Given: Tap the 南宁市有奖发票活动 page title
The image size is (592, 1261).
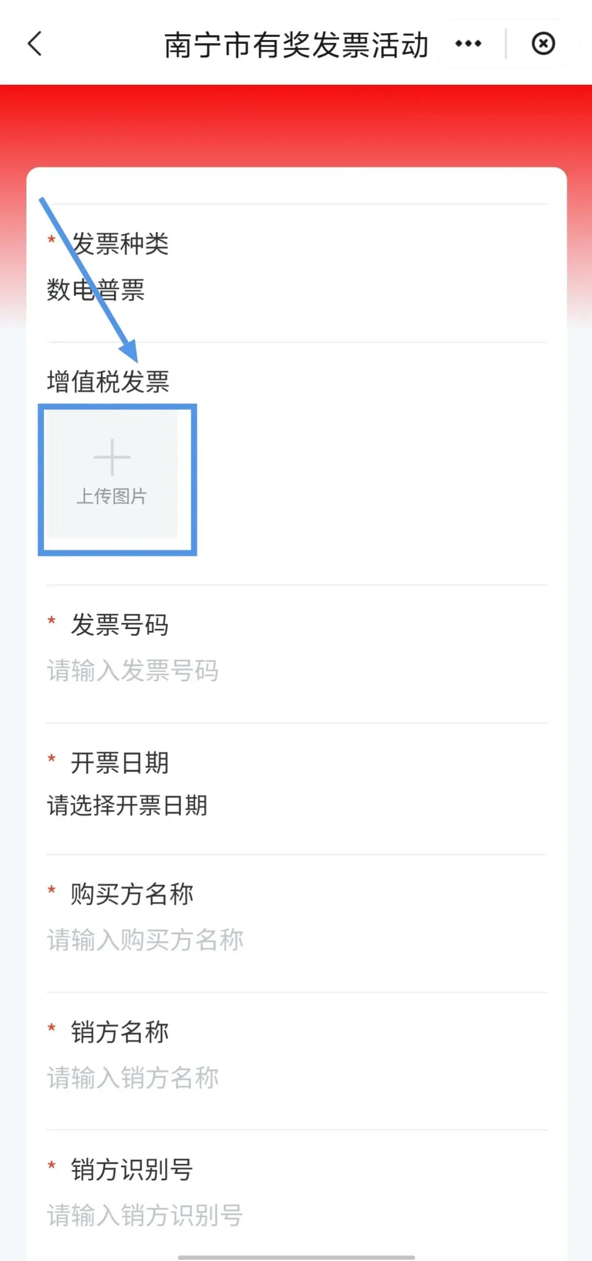Looking at the screenshot, I should pos(296,45).
